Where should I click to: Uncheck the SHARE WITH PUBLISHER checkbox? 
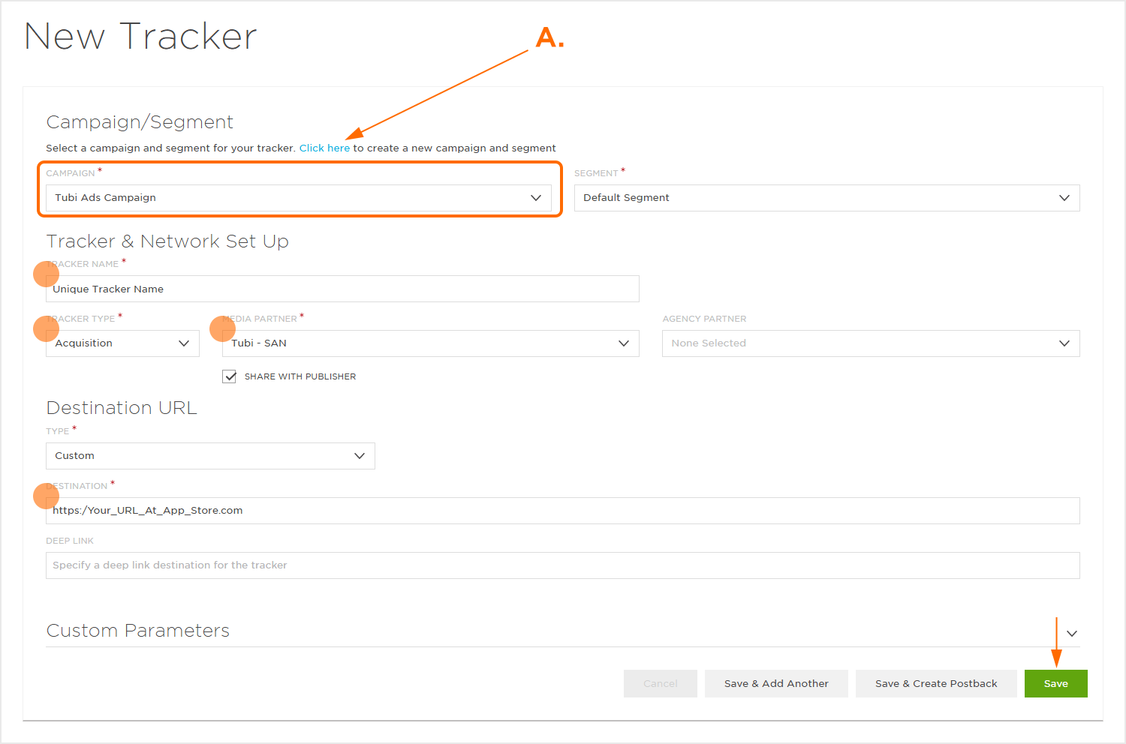229,376
